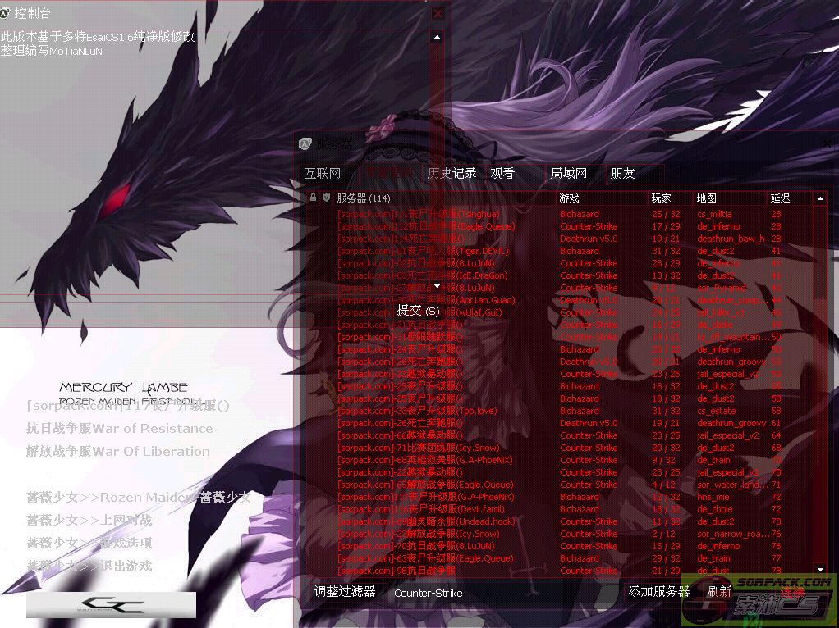The height and width of the screenshot is (628, 839).
Task: Click the shield icon column header
Action: 326,198
